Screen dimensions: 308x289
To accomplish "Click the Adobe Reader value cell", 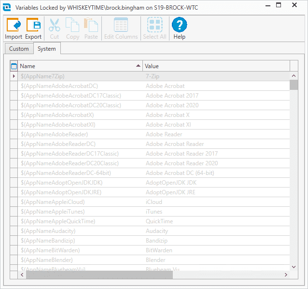I will click(x=216, y=134).
